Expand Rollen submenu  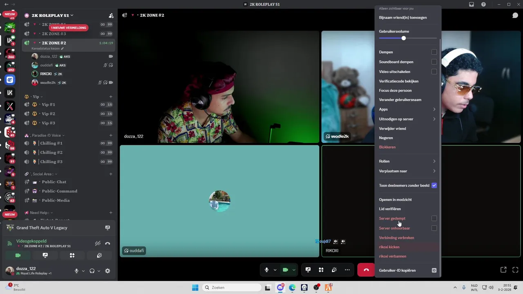coord(407,161)
